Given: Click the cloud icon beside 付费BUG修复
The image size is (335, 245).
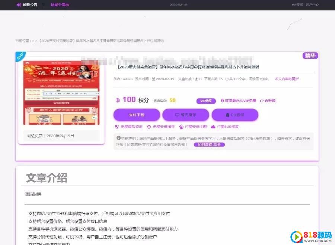Looking at the screenshot, I should [x=213, y=127].
